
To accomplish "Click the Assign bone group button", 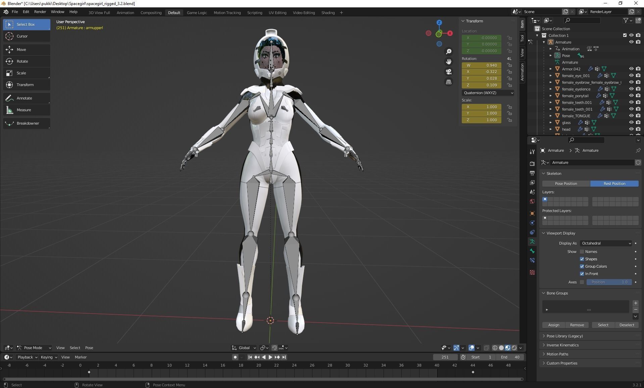I will 553,325.
